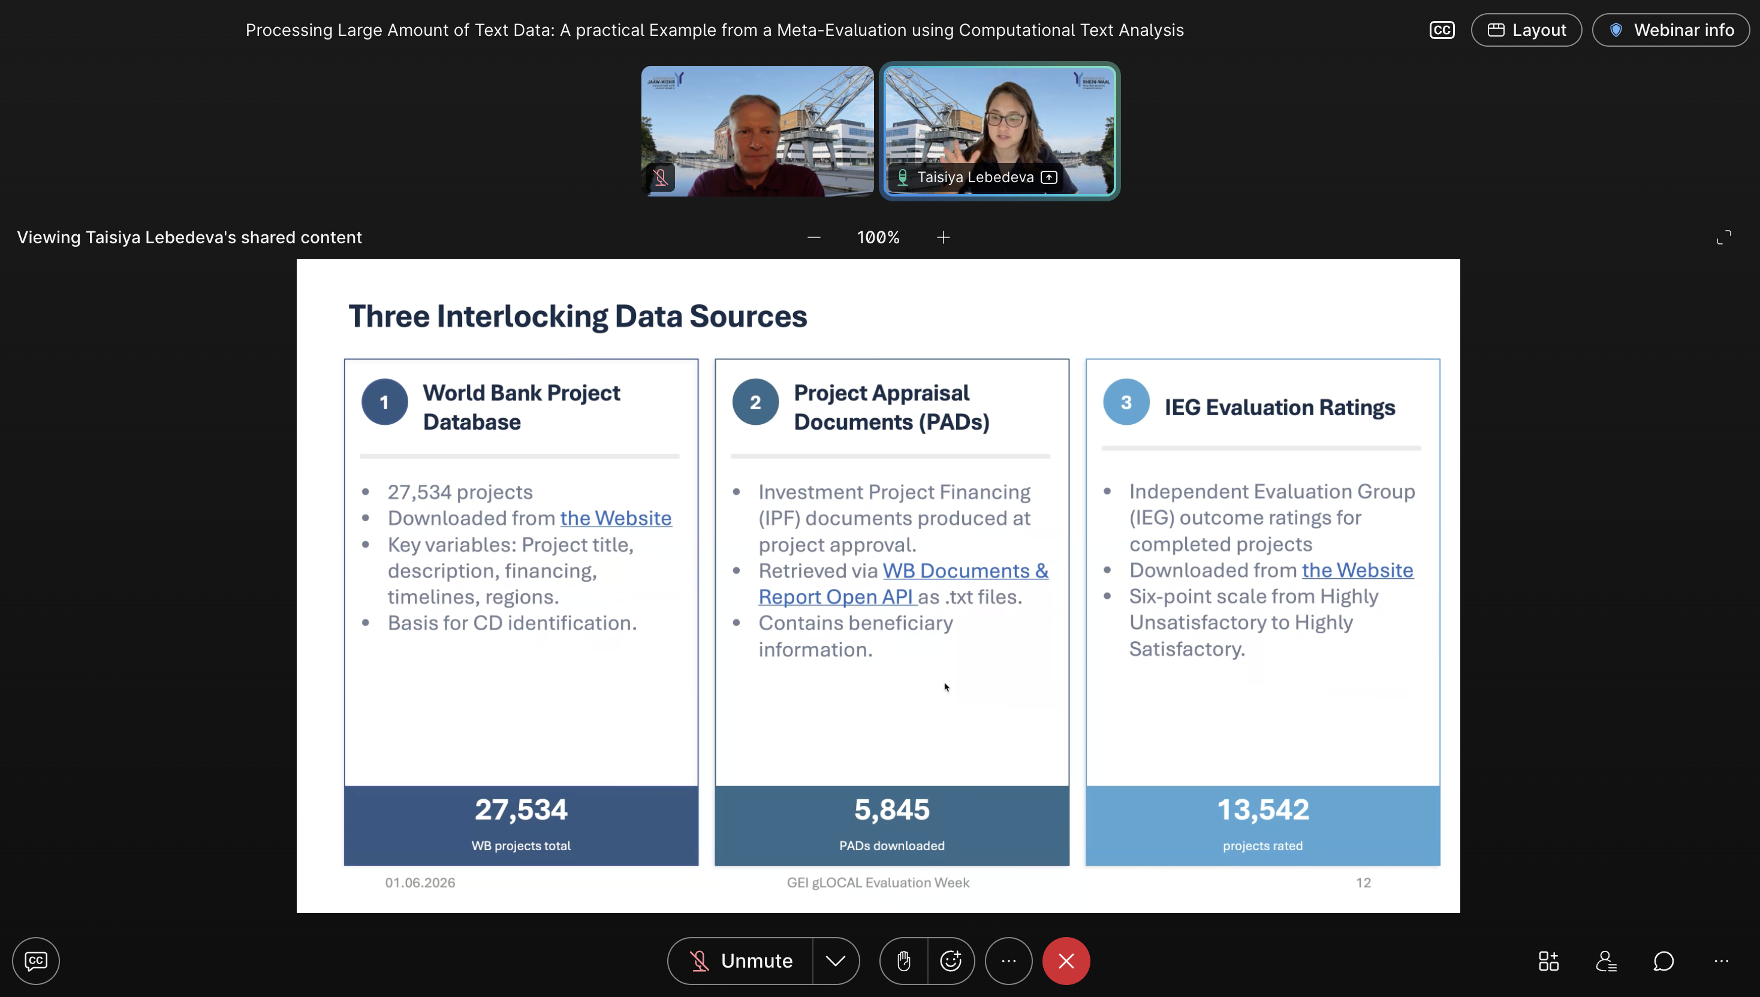Zoom out shared content with minus icon
This screenshot has height=997, width=1760.
(814, 238)
